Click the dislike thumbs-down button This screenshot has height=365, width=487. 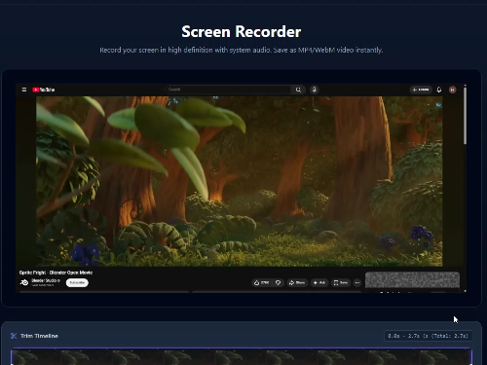279,283
